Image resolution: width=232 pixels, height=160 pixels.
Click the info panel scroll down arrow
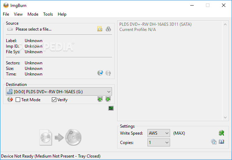[x=225, y=118]
